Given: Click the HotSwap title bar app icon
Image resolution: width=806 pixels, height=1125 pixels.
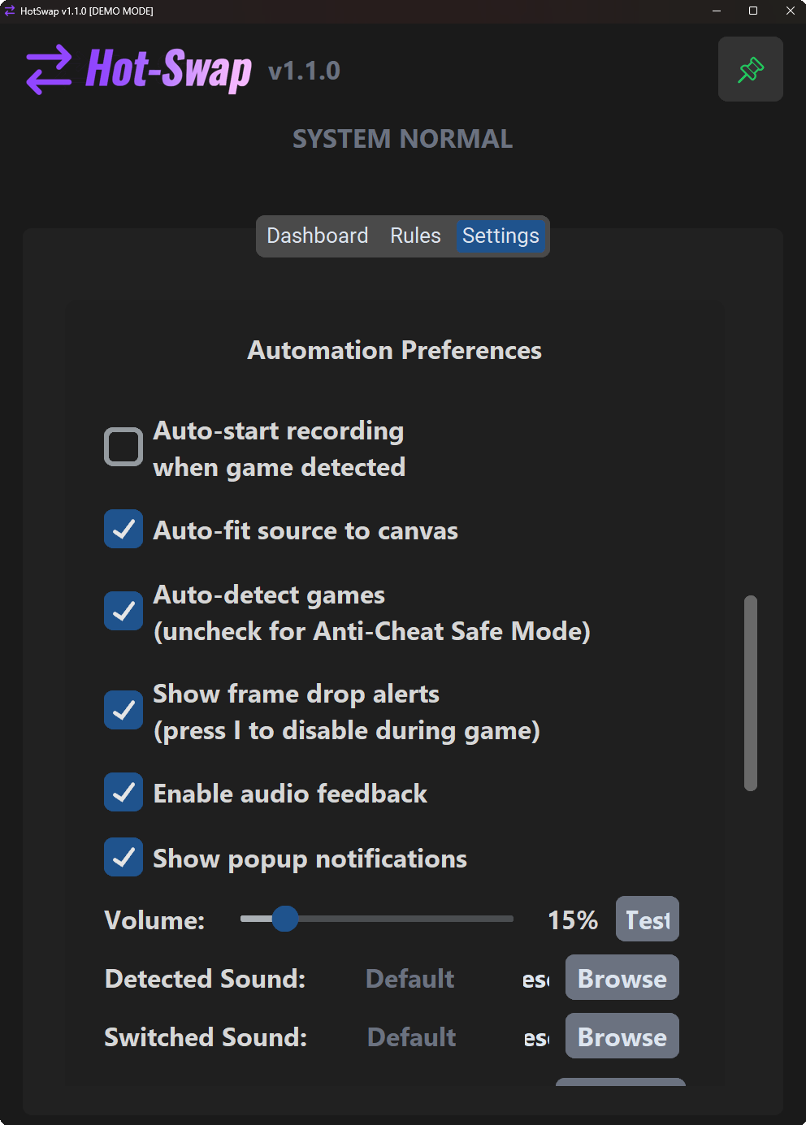Looking at the screenshot, I should (x=10, y=11).
